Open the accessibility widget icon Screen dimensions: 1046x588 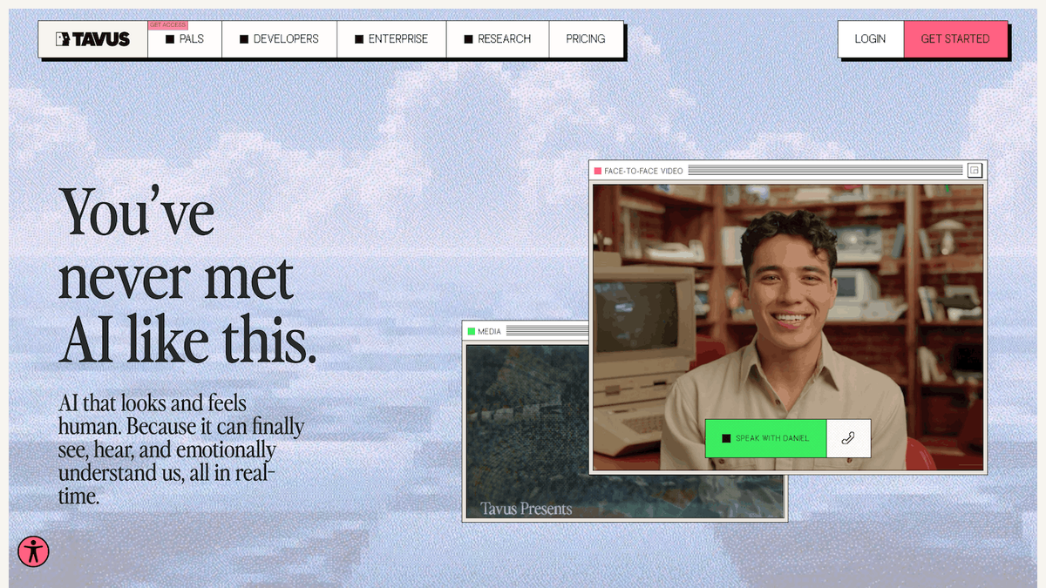[x=34, y=551]
